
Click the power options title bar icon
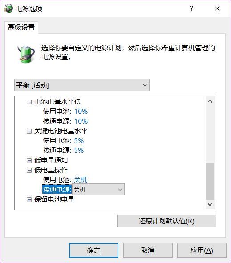tap(9, 8)
